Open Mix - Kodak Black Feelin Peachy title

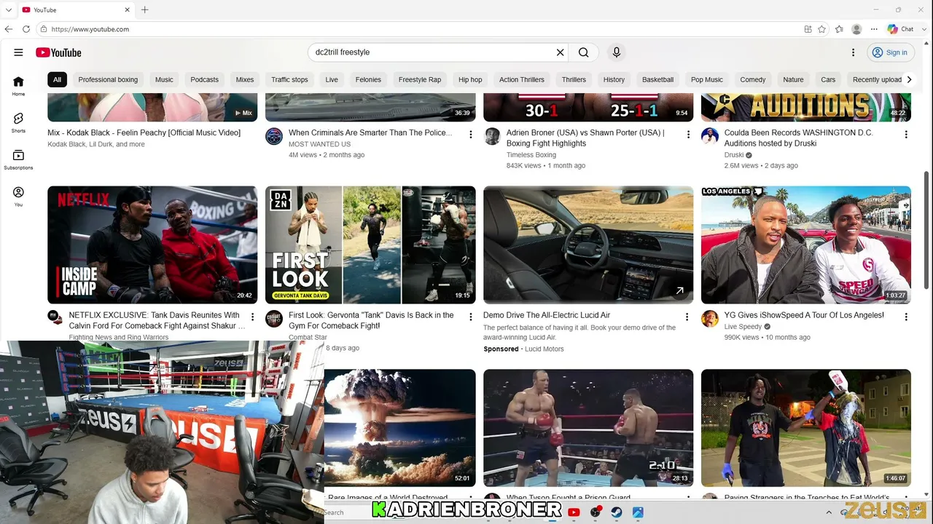(144, 132)
